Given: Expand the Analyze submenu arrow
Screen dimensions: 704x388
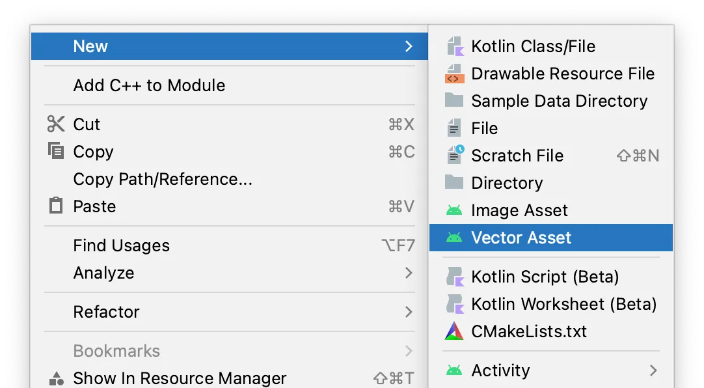Looking at the screenshot, I should (x=409, y=273).
